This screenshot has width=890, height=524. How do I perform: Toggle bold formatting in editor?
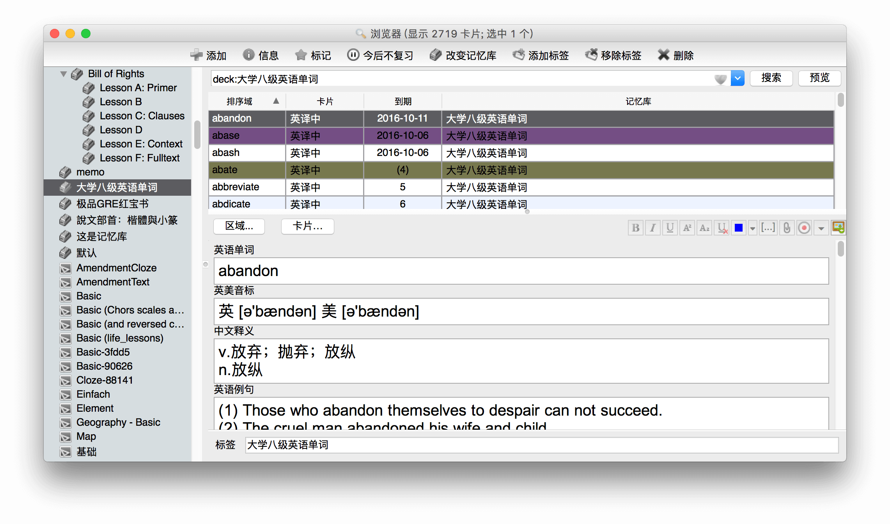636,228
